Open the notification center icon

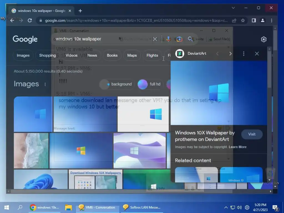click(x=275, y=208)
